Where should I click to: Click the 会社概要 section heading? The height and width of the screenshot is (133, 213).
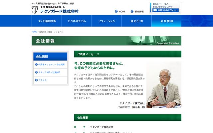click(x=128, y=117)
